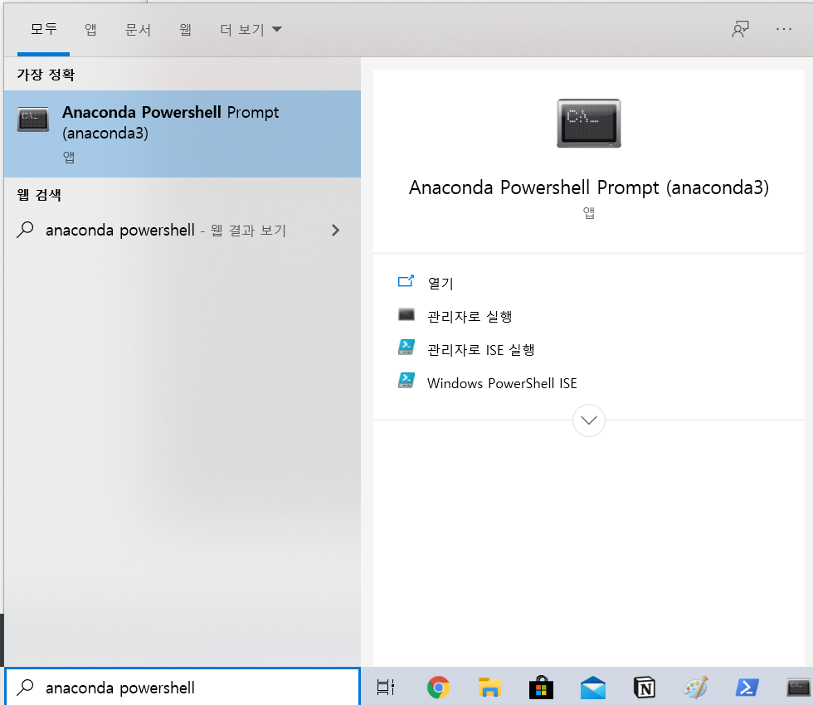Click the Task View icon

(x=386, y=687)
